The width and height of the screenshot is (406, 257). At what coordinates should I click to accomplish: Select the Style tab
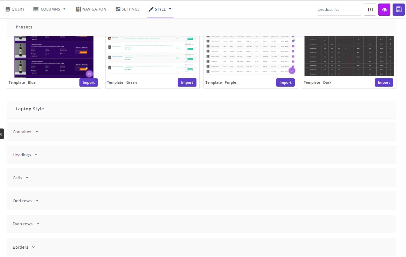tap(160, 9)
